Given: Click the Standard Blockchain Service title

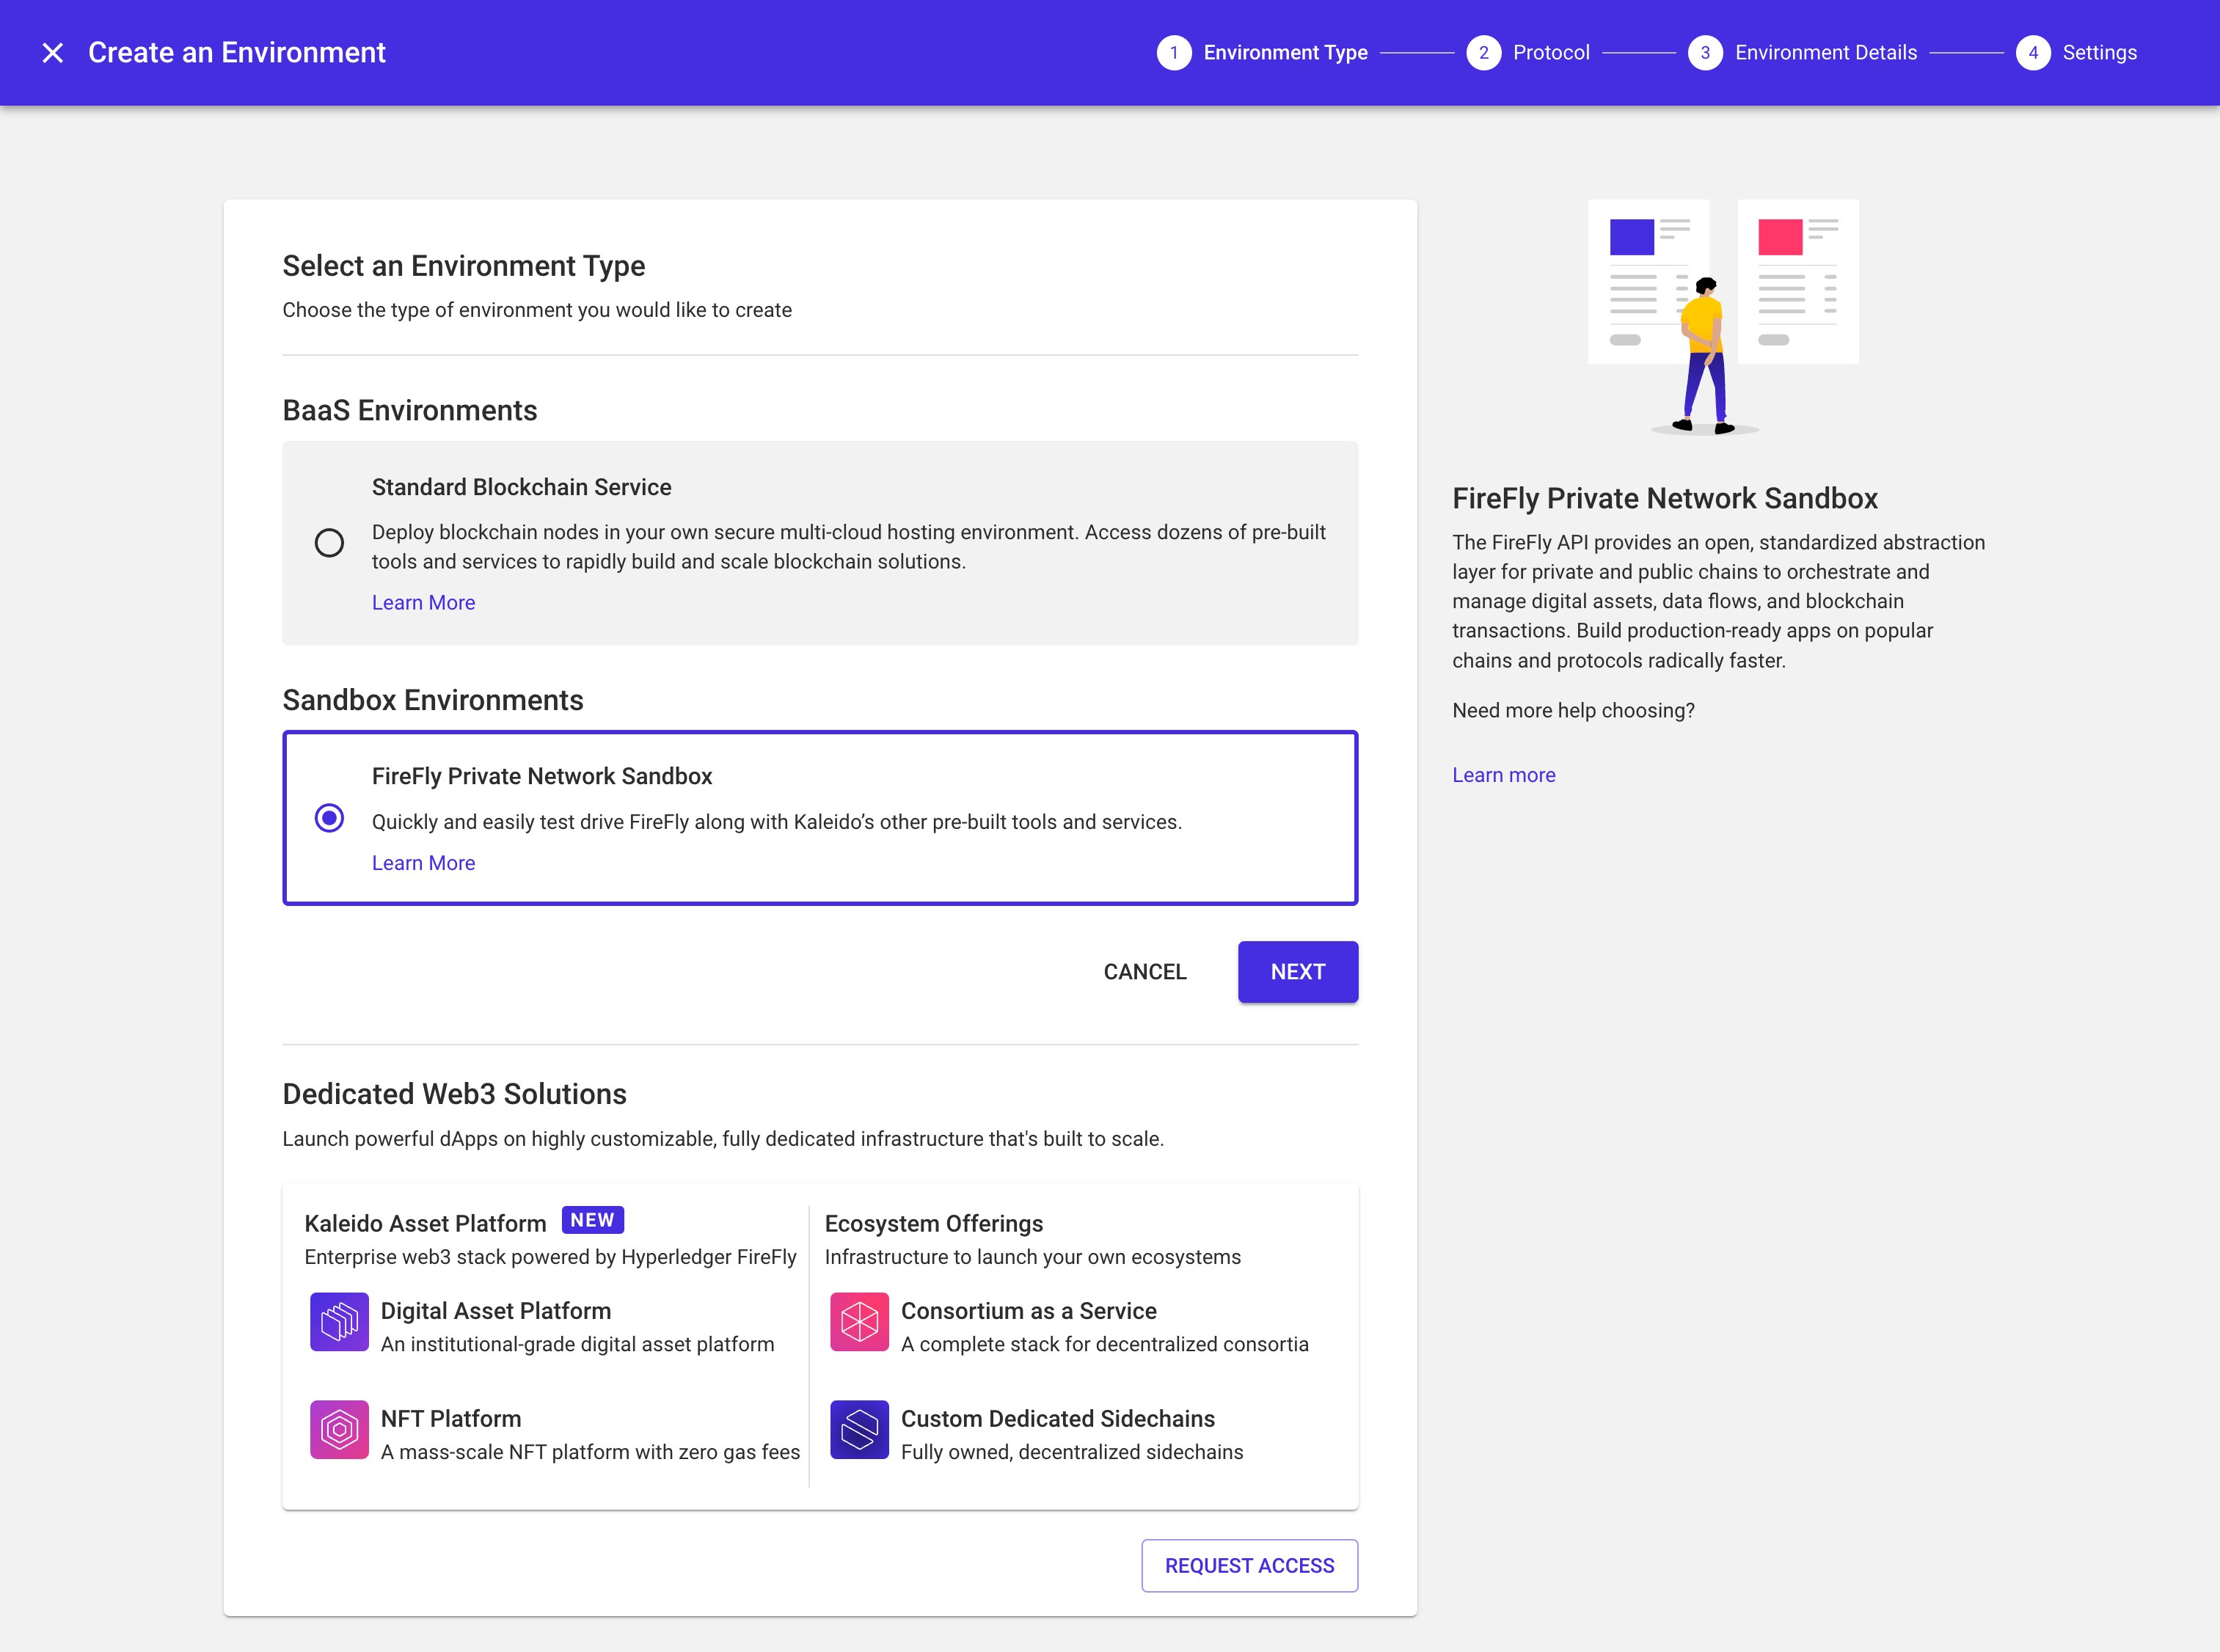Looking at the screenshot, I should pyautogui.click(x=521, y=487).
